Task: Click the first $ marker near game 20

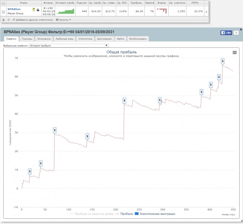Action: coord(30,171)
